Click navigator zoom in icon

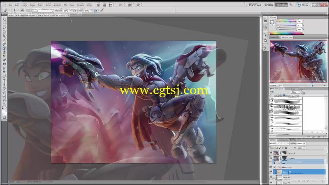[323, 86]
